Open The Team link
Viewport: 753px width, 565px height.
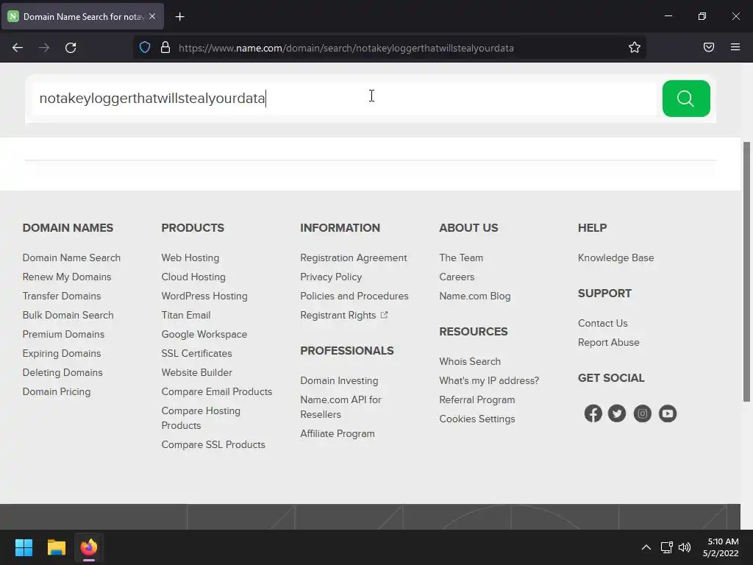pos(461,257)
